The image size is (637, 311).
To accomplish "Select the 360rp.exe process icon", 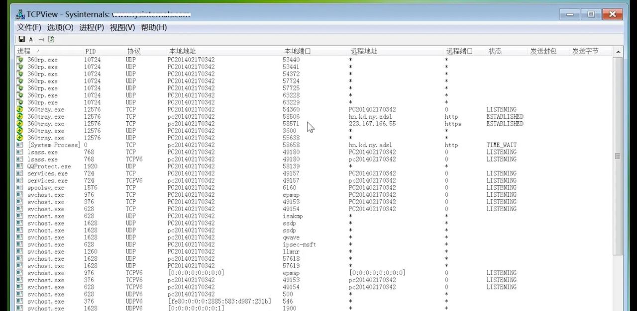I will (19, 60).
